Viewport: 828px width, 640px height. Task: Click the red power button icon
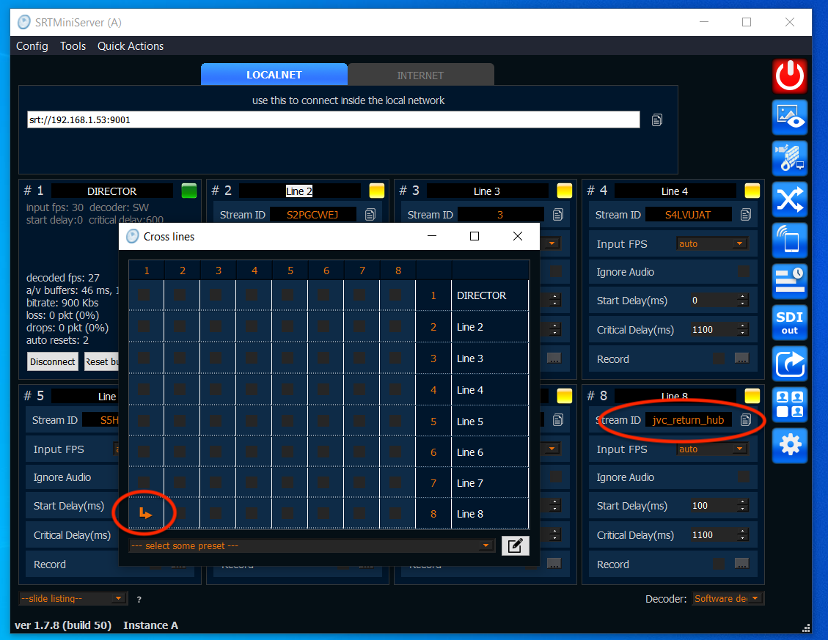tap(789, 76)
